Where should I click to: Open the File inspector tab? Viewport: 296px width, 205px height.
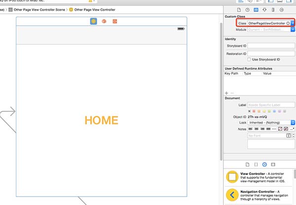pyautogui.click(x=239, y=9)
